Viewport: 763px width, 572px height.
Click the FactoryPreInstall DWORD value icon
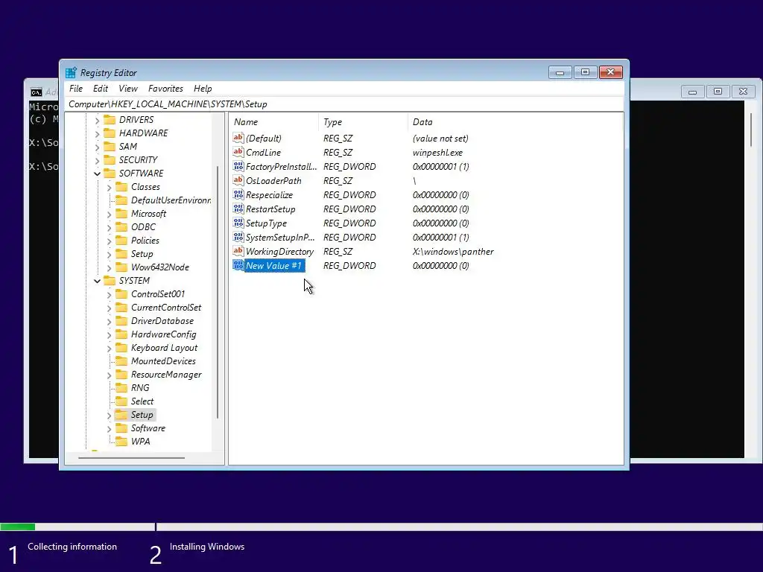point(238,166)
